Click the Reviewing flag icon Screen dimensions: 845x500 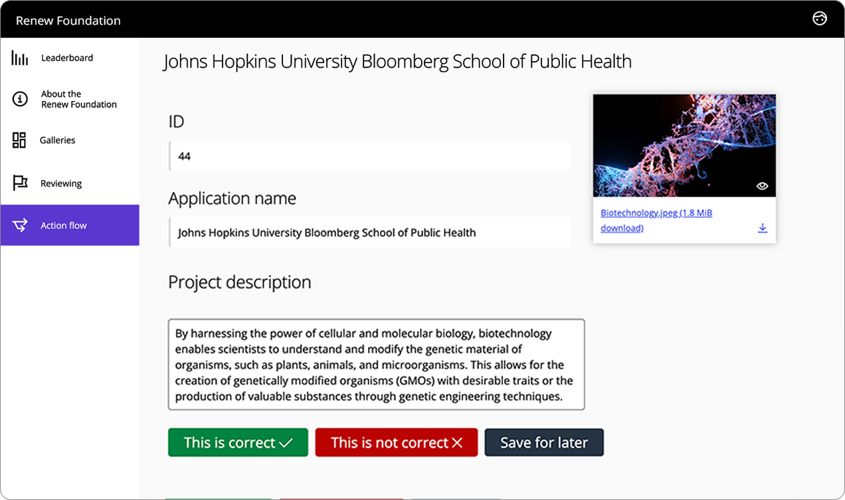[x=20, y=183]
